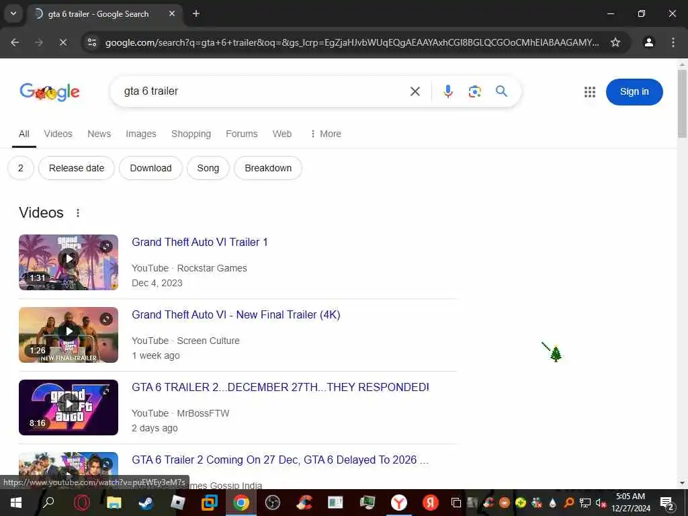Image resolution: width=688 pixels, height=516 pixels.
Task: Select the All results tab
Action: coord(24,134)
